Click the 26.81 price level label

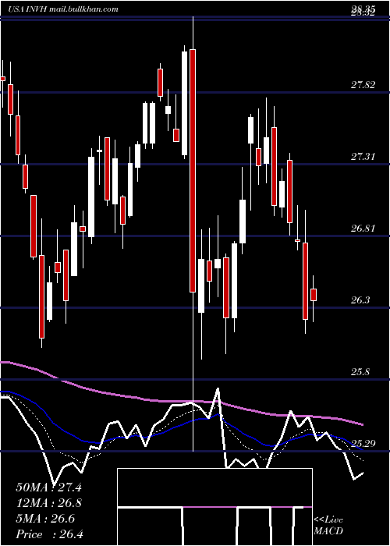point(363,229)
